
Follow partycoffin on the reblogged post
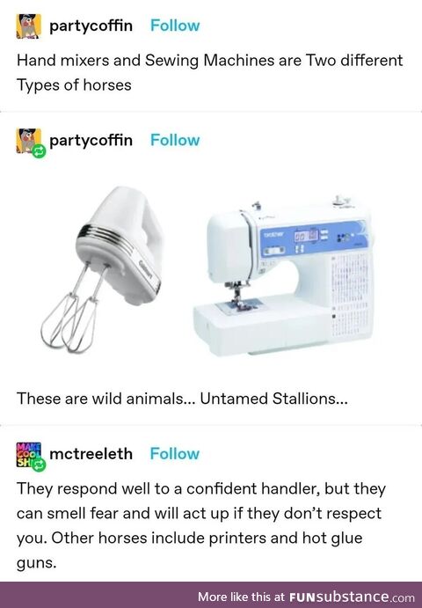(175, 140)
